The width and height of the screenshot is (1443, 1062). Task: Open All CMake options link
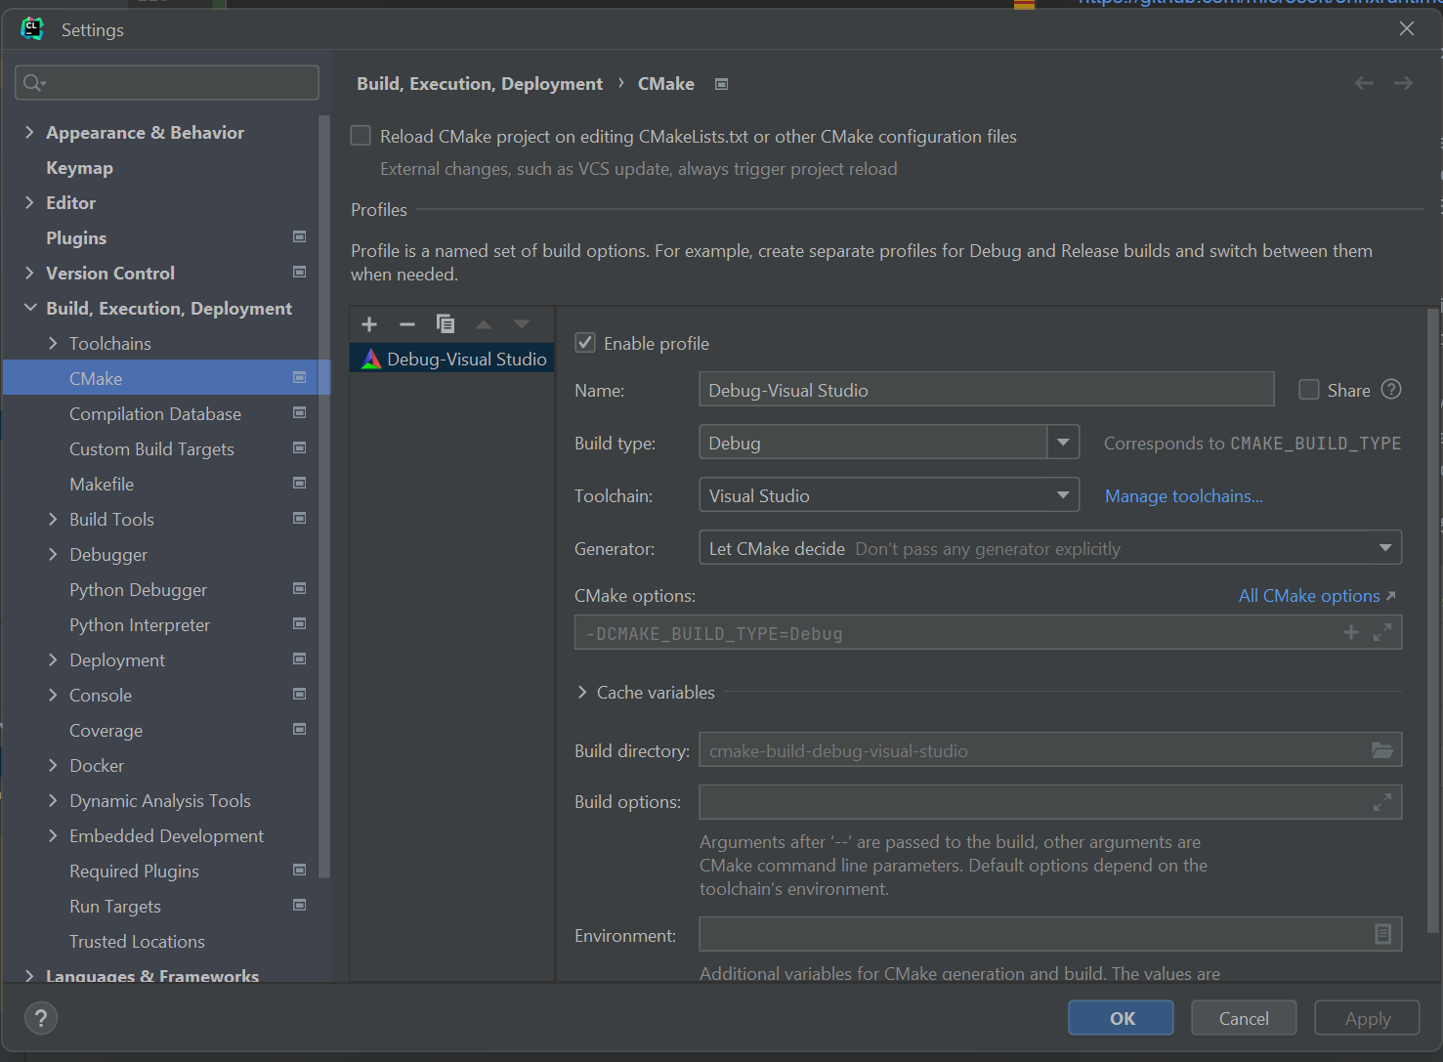(x=1317, y=595)
